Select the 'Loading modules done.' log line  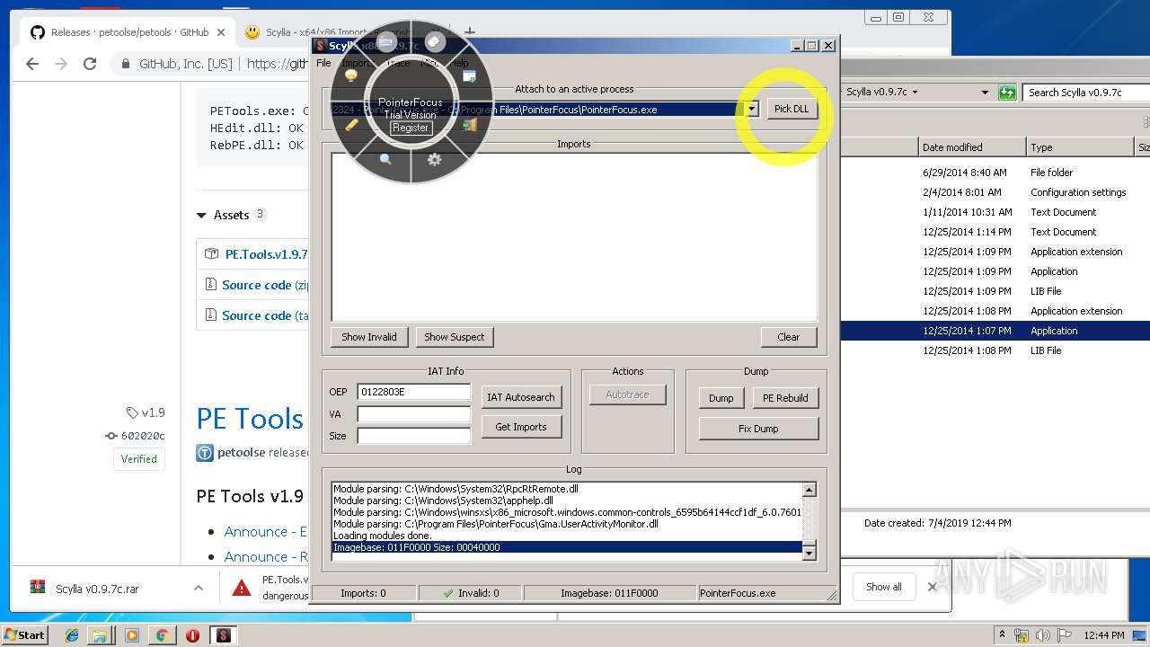(x=567, y=536)
